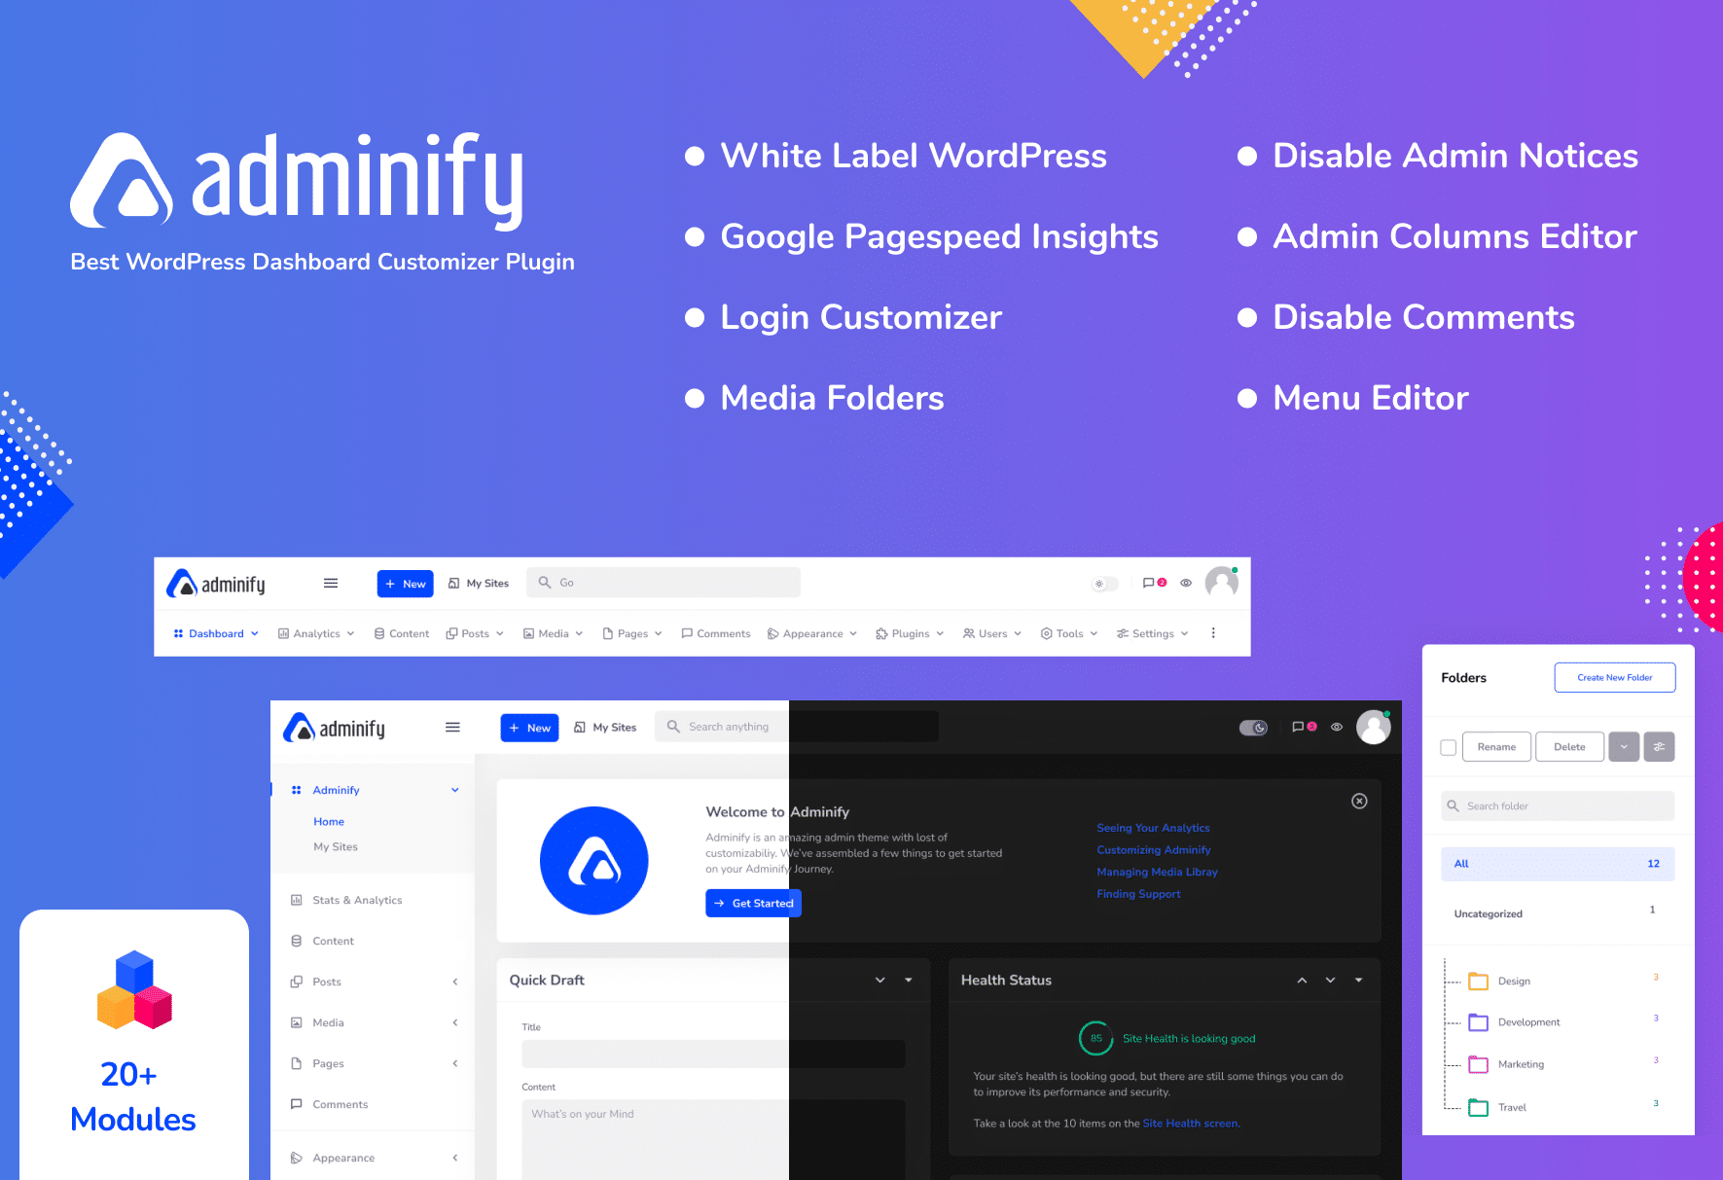Click search icon in Search anything field
Image resolution: width=1723 pixels, height=1180 pixels.
[x=673, y=727]
